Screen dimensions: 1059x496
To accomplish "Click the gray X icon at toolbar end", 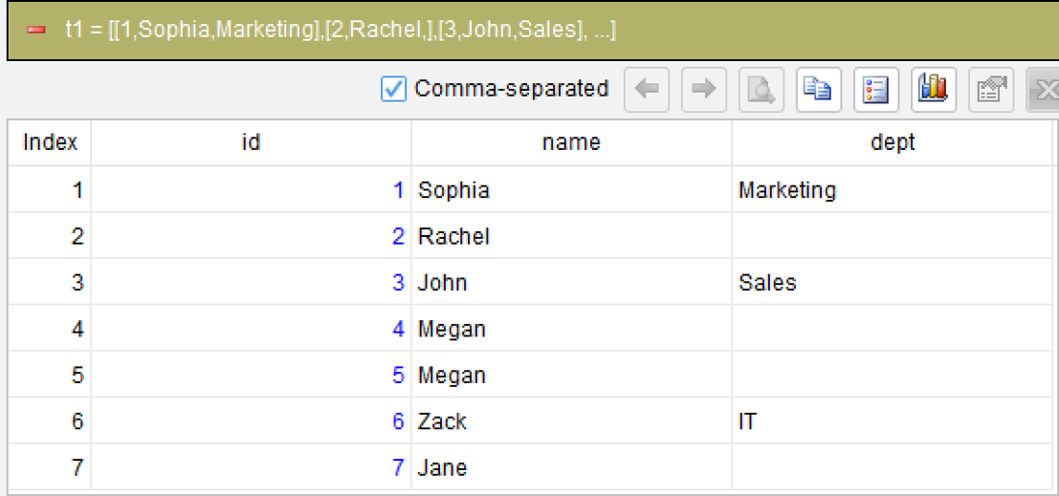I will point(1044,89).
